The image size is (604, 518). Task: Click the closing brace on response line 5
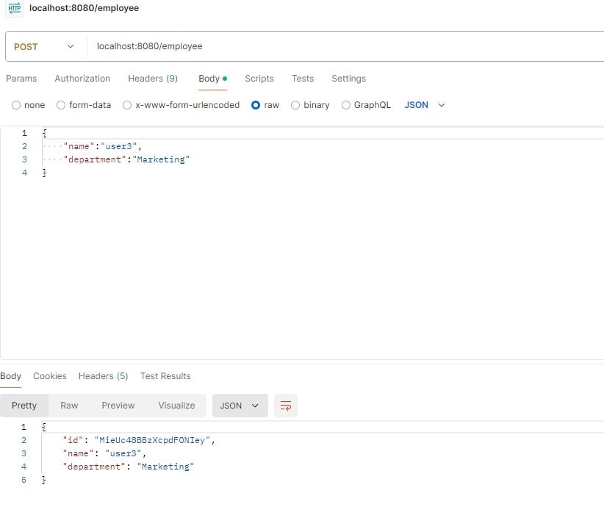tap(43, 480)
